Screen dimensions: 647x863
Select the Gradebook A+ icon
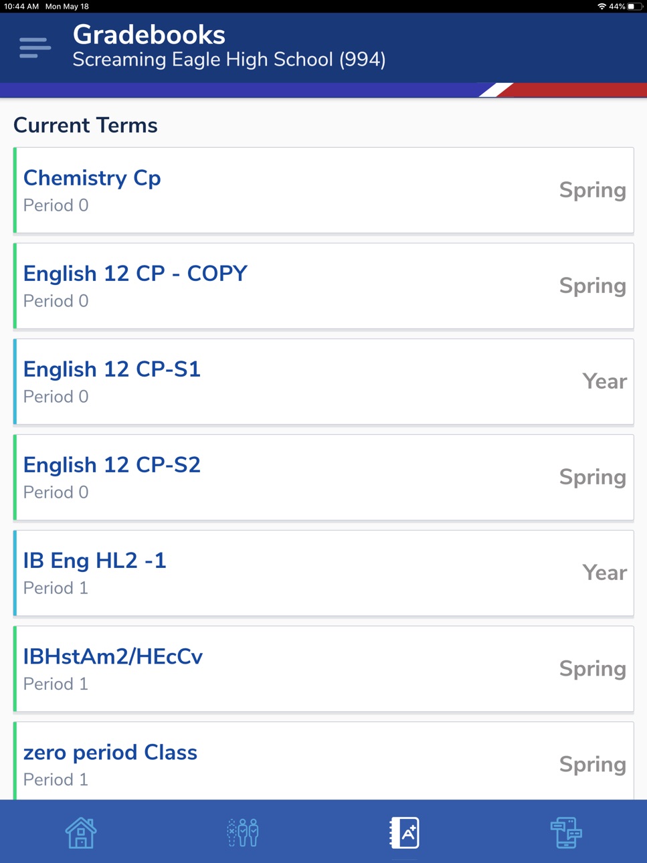tap(405, 832)
